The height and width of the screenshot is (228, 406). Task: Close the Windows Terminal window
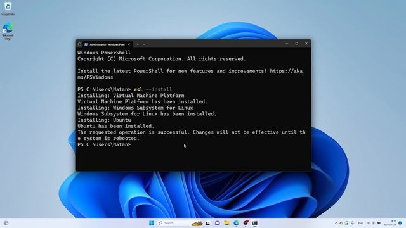click(306, 44)
